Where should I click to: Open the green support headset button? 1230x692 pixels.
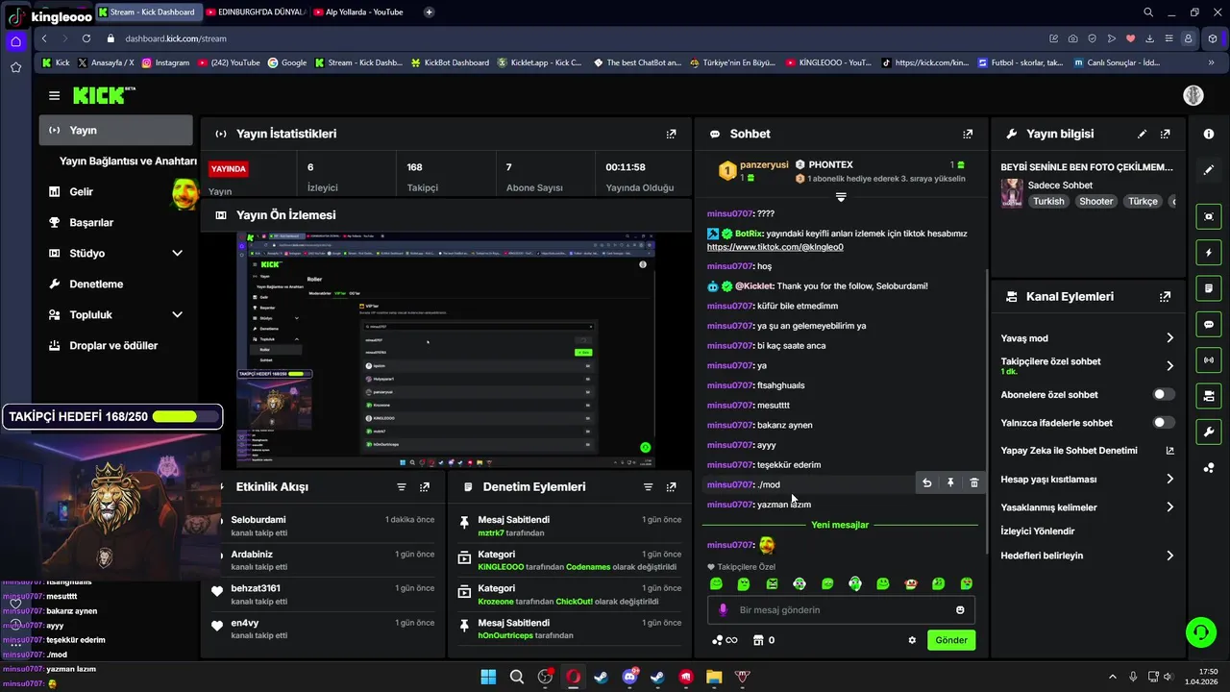[x=1201, y=631]
